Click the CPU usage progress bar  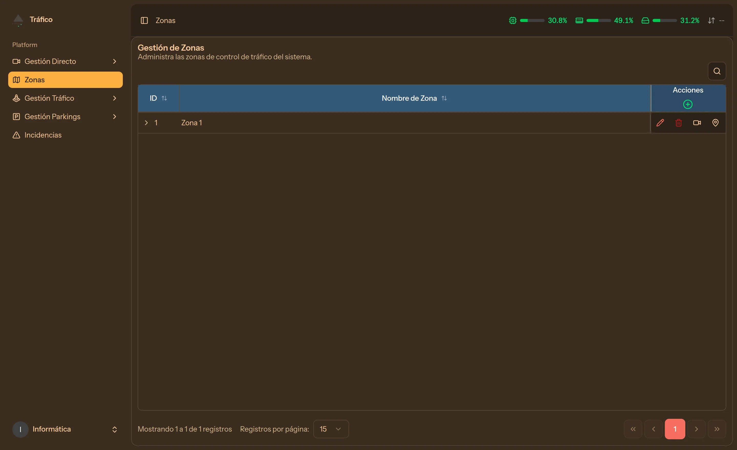[532, 20]
